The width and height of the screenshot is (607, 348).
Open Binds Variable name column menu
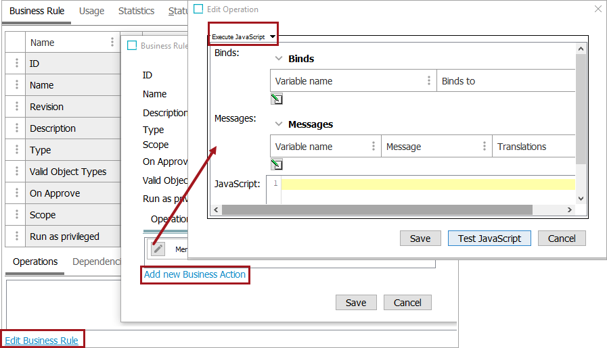[x=429, y=81]
